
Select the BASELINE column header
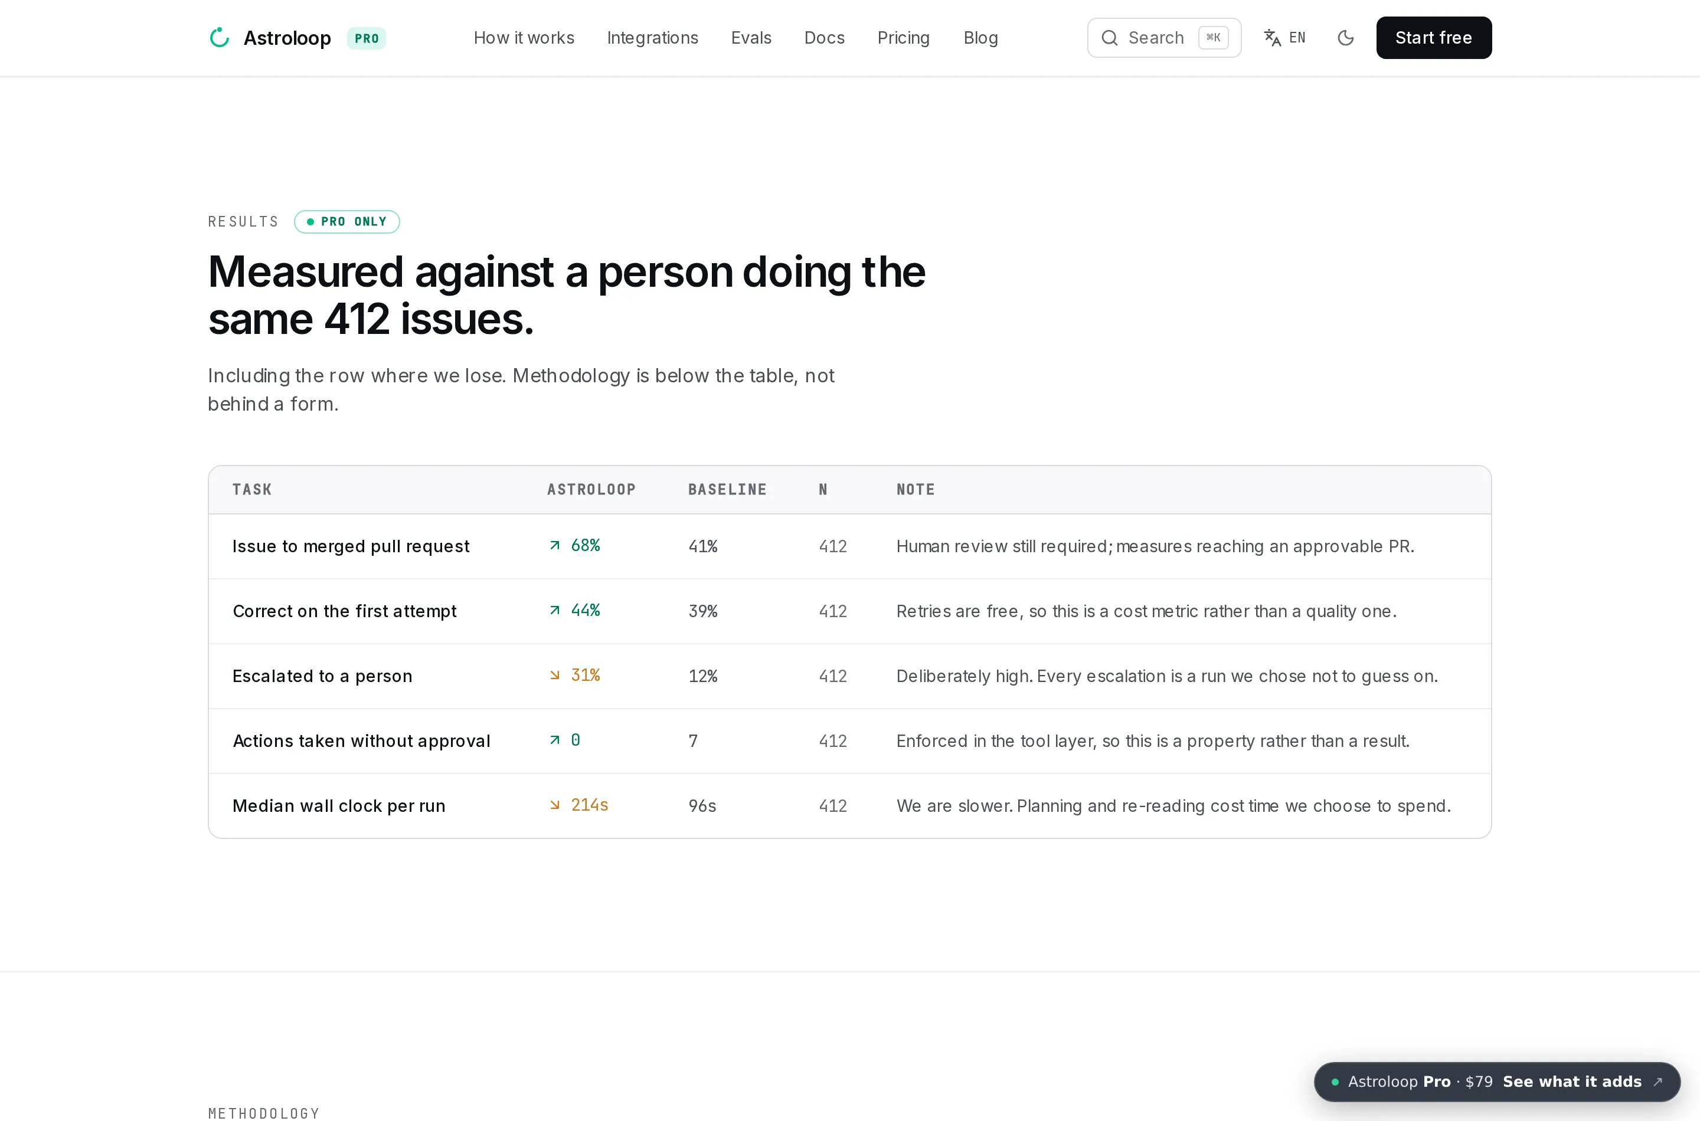click(x=727, y=490)
